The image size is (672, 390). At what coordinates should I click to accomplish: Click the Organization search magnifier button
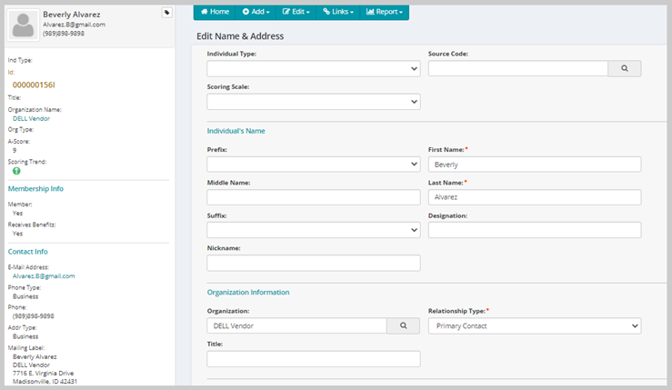pyautogui.click(x=403, y=325)
